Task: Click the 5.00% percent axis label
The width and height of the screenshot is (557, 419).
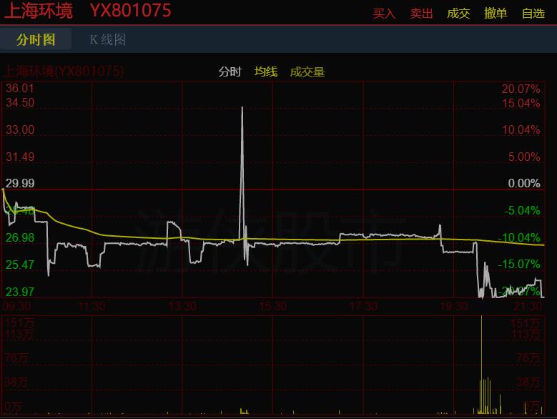Action: (x=524, y=157)
